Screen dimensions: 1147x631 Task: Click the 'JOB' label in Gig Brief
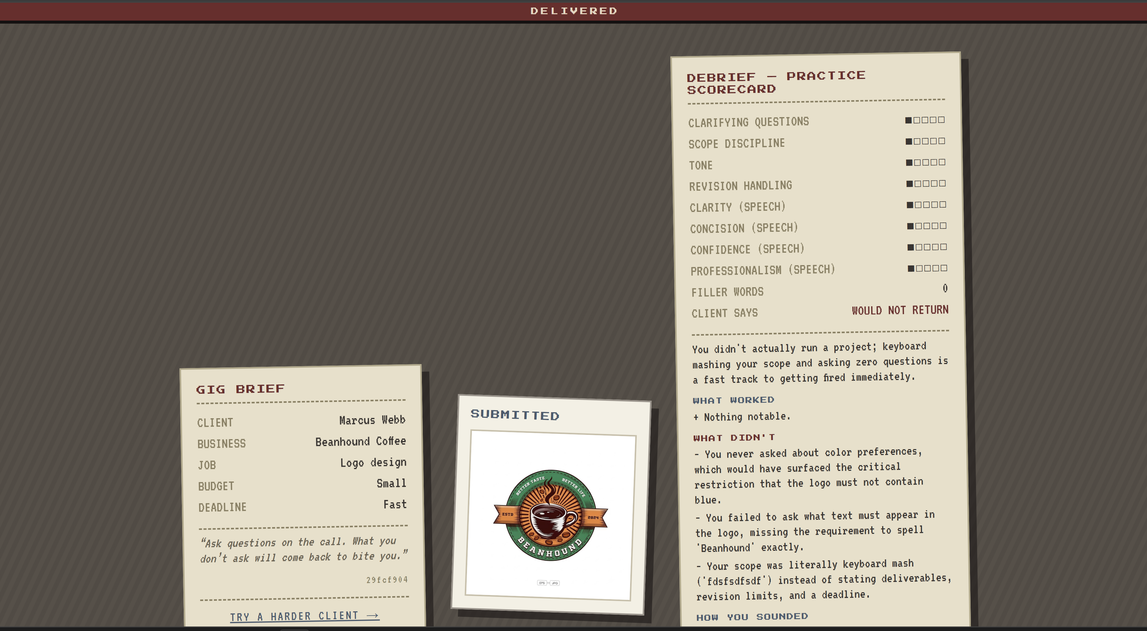pyautogui.click(x=207, y=465)
